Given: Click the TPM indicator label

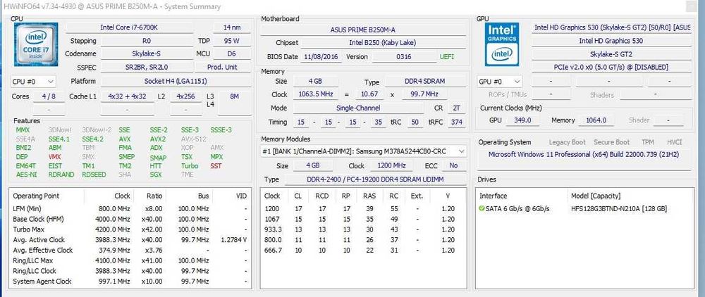Looking at the screenshot, I should [x=648, y=142].
